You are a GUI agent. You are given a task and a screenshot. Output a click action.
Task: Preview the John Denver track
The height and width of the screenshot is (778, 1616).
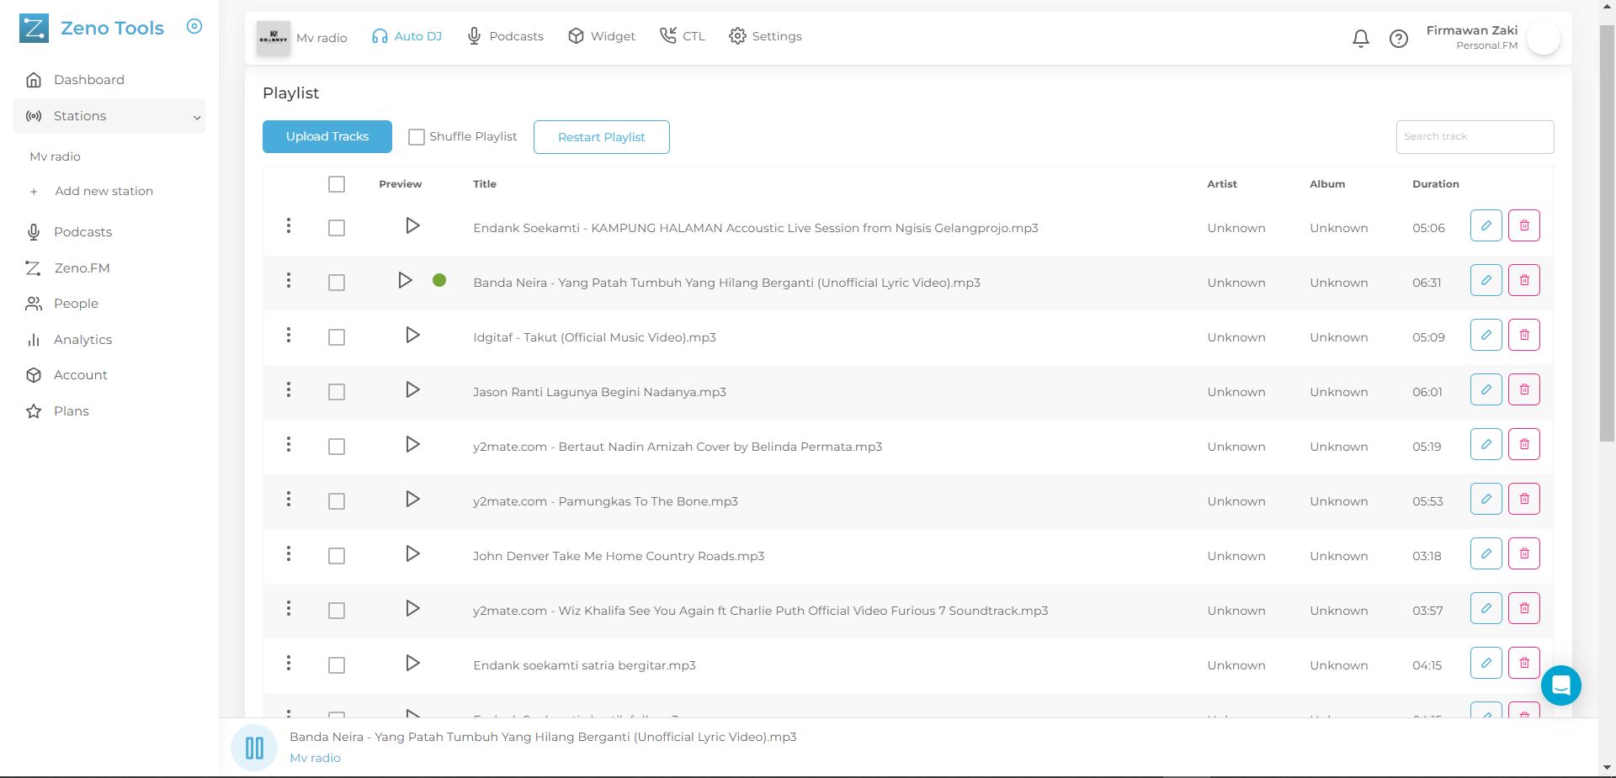tap(412, 554)
